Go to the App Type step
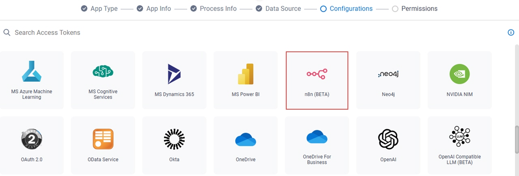Viewport: 519px width, 176px height. 99,8
